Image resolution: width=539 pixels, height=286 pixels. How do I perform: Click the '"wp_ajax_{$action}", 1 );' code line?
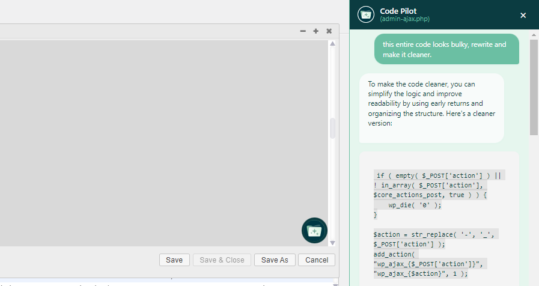click(x=421, y=274)
